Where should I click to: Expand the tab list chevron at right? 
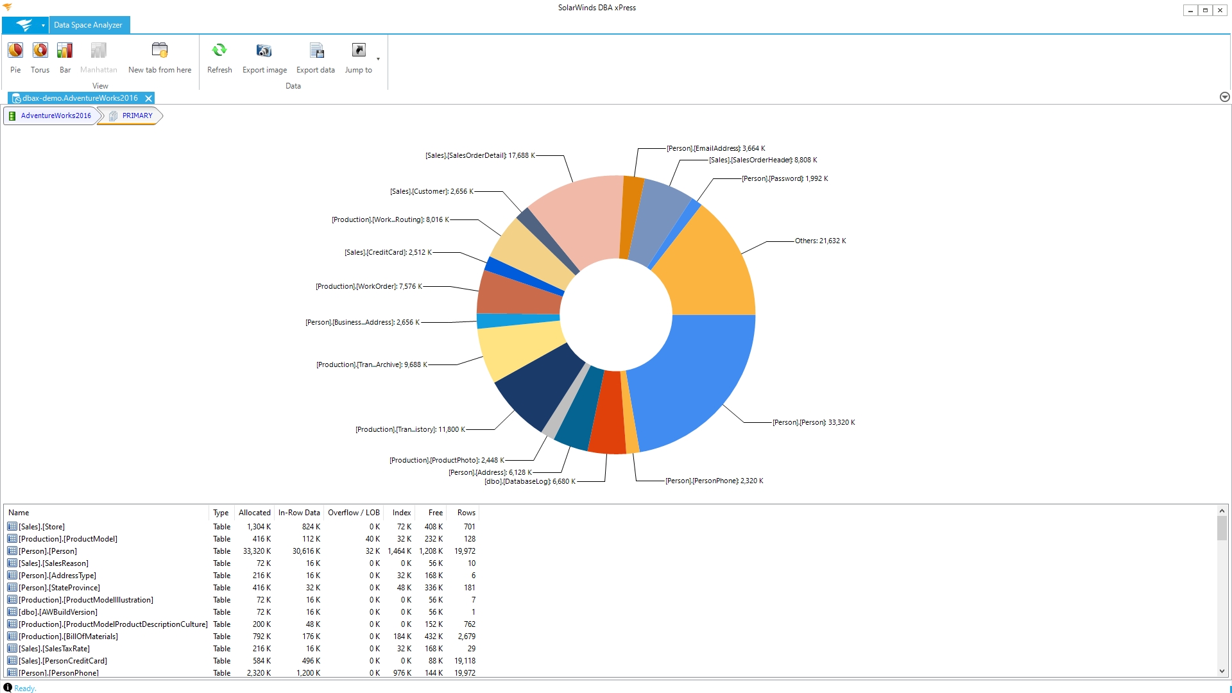pyautogui.click(x=1224, y=97)
